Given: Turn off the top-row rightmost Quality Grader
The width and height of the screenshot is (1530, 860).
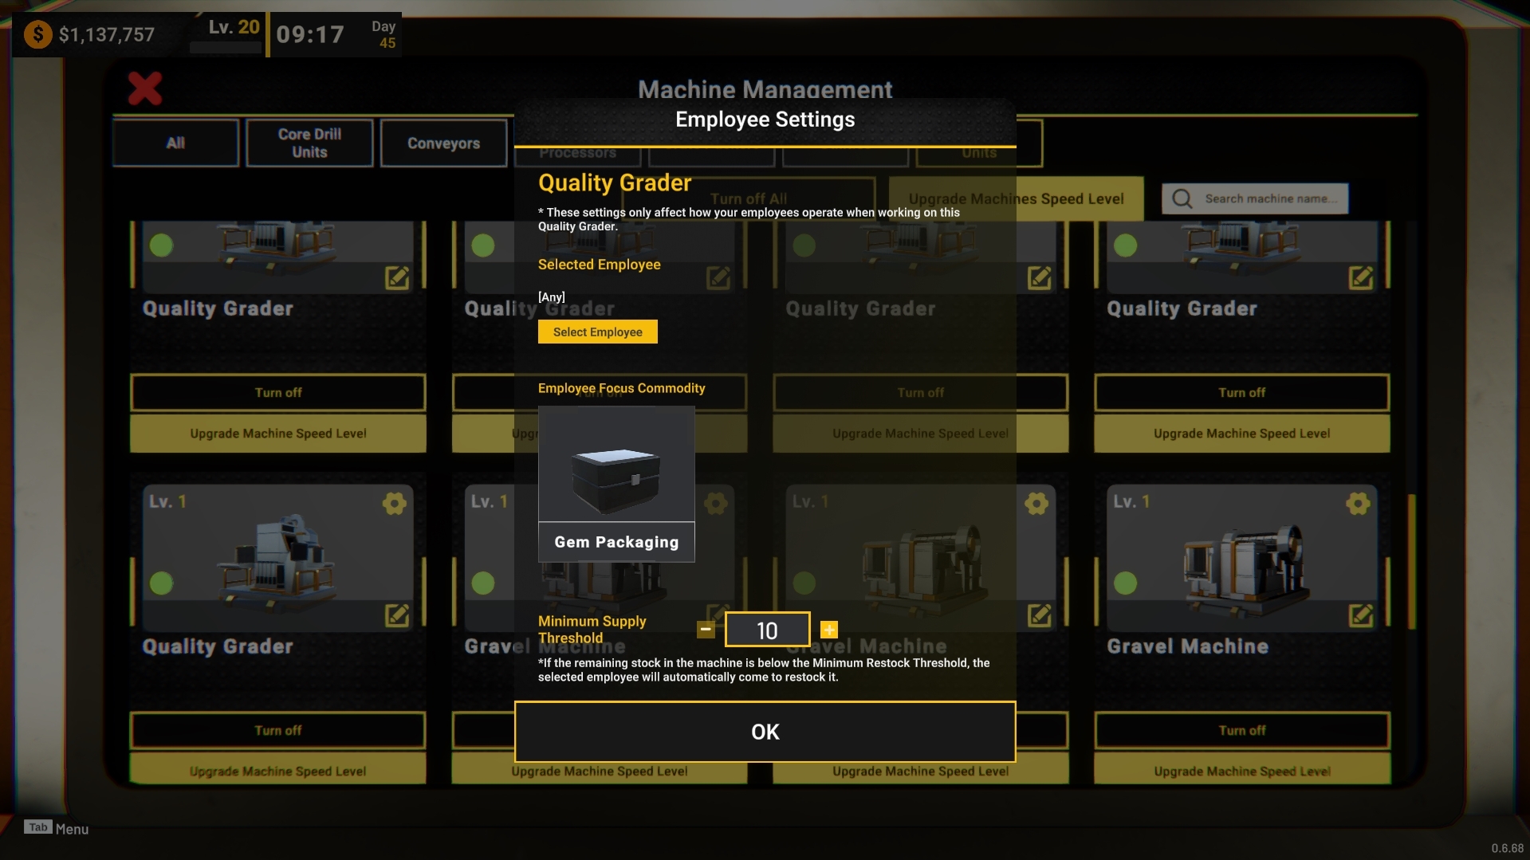Looking at the screenshot, I should click(1242, 392).
